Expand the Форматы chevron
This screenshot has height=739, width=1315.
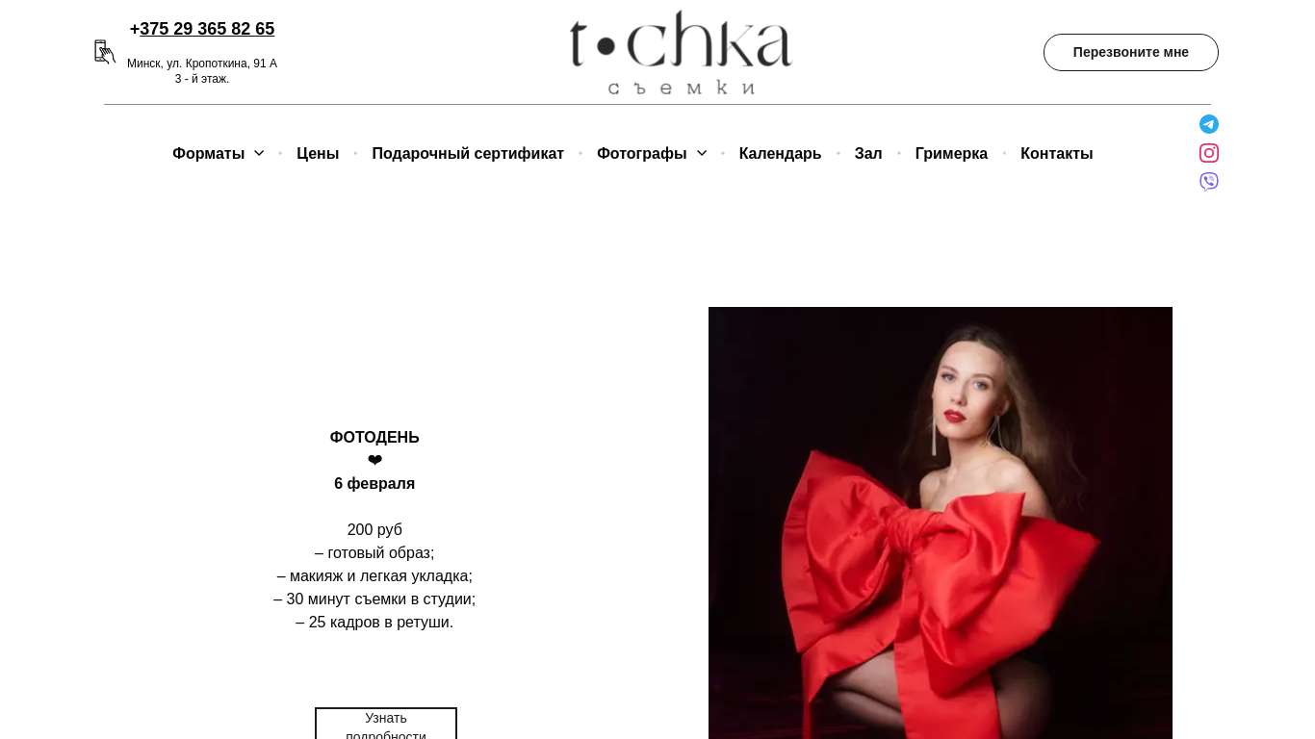click(x=259, y=153)
